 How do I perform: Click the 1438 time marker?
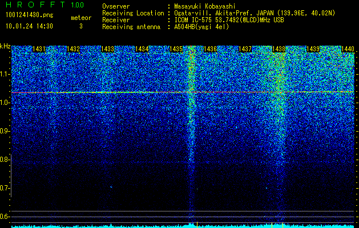coord(279,49)
